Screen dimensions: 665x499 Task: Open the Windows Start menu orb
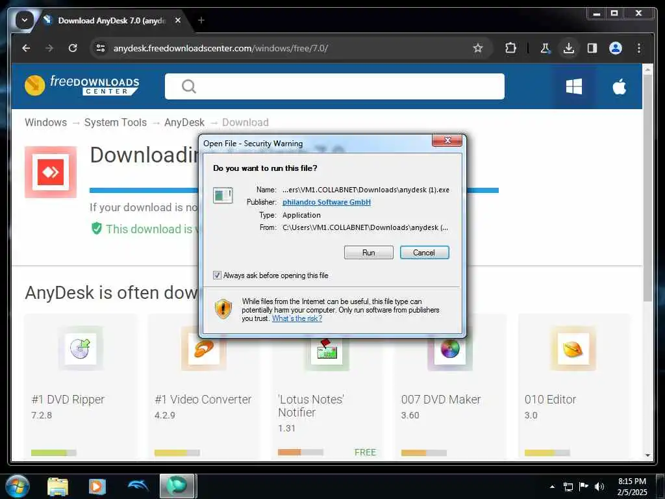[18, 486]
